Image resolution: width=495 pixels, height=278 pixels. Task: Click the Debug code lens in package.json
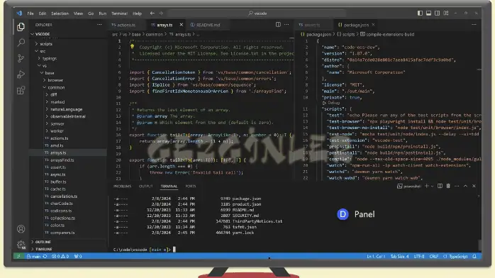(331, 103)
